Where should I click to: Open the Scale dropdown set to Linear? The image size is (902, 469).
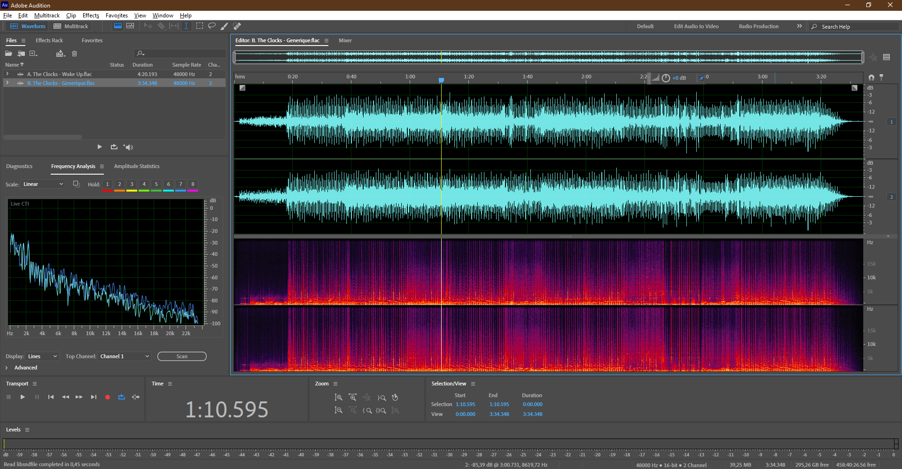coord(43,184)
